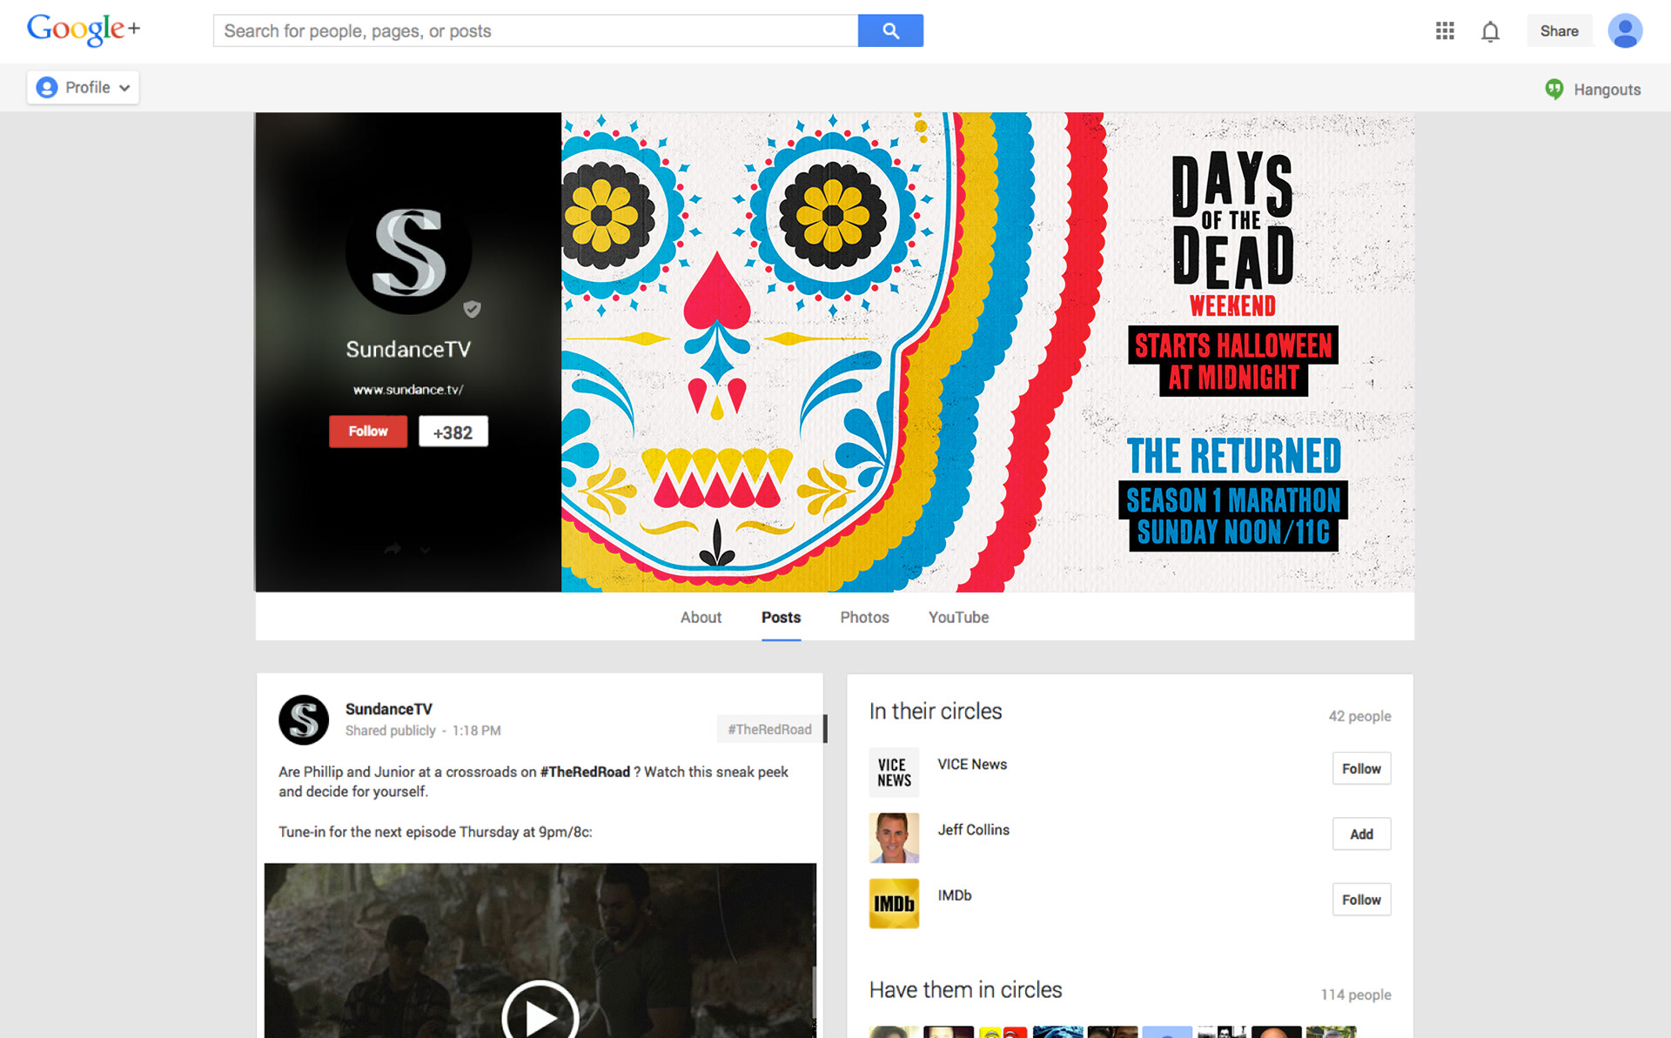Viewport: 1671px width, 1038px height.
Task: Open the www.sundance.tv link
Action: [x=407, y=390]
